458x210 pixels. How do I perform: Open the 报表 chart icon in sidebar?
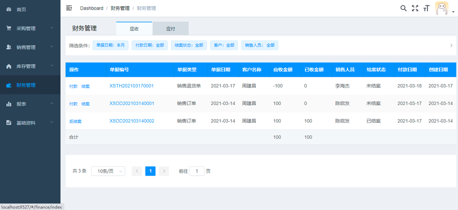(x=9, y=104)
